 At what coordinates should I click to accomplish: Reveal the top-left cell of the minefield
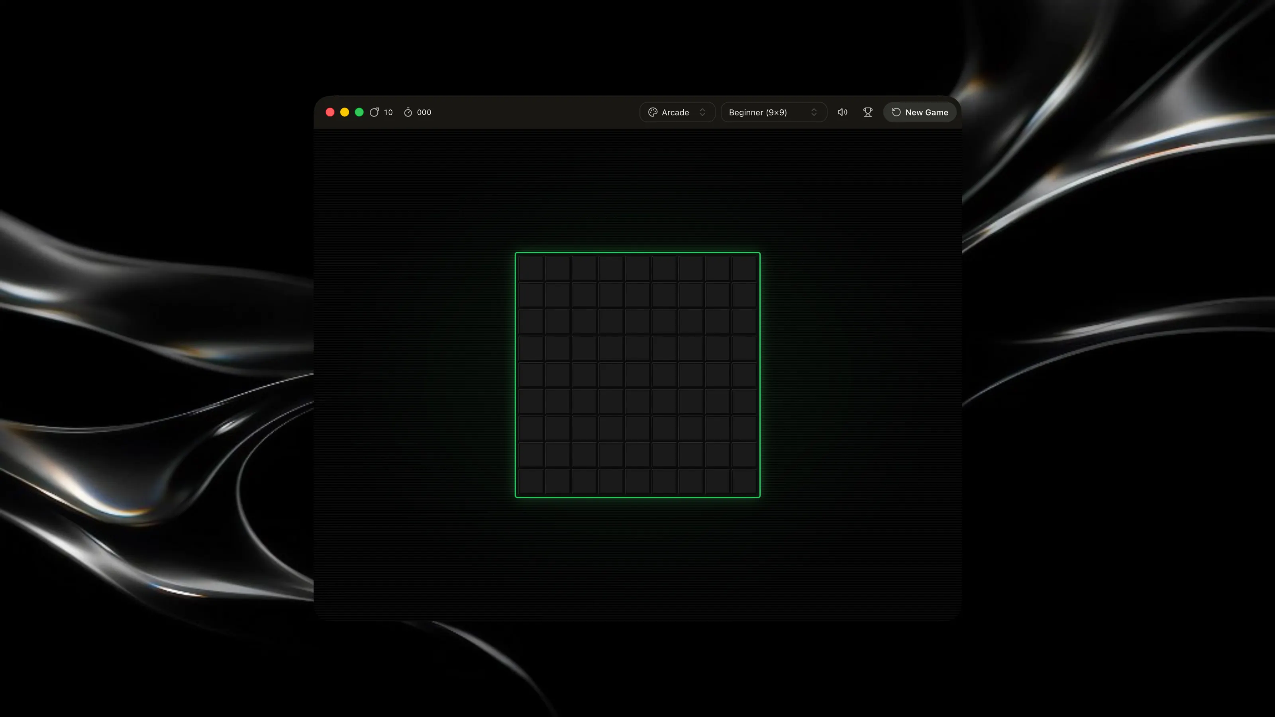[x=531, y=268]
